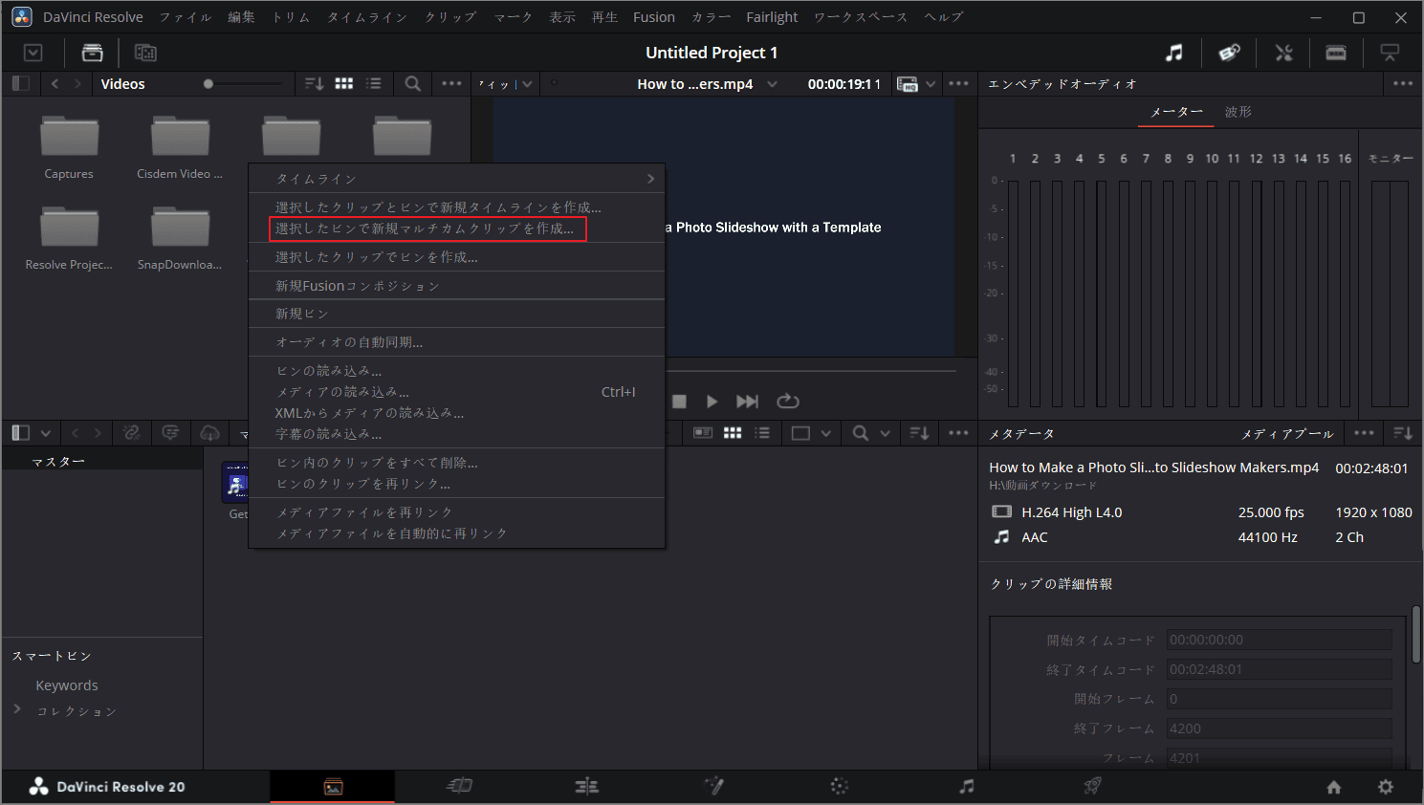Open clip name dropdown in viewer
1424x805 pixels.
772,84
